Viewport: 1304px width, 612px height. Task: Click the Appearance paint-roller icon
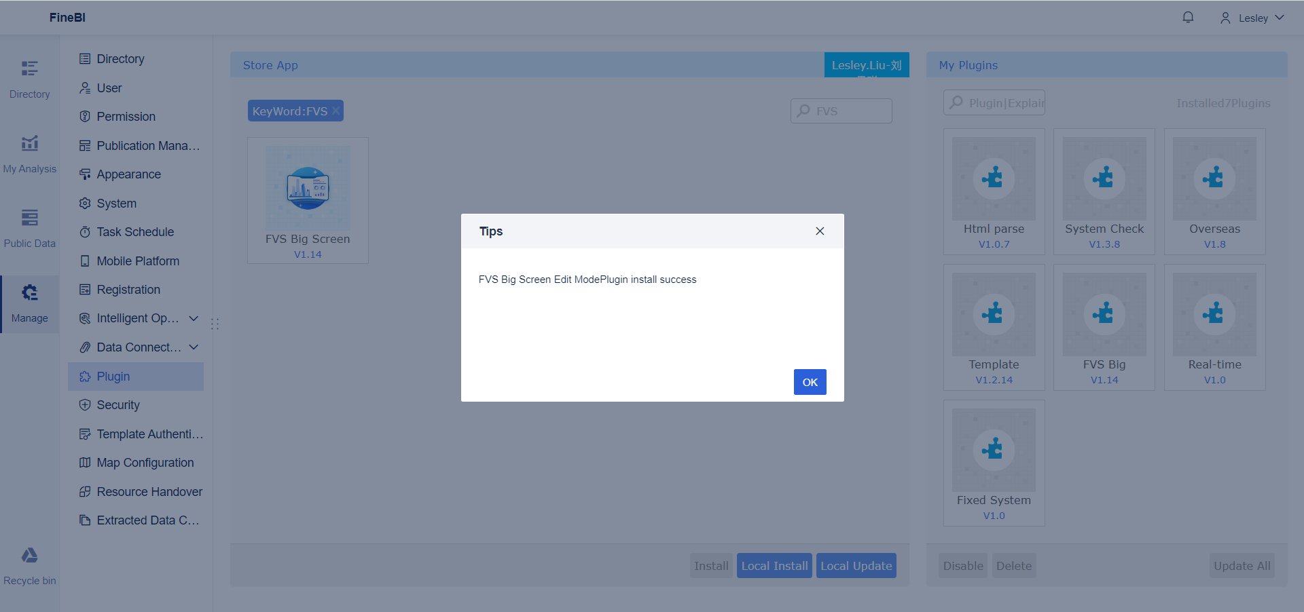coord(85,174)
